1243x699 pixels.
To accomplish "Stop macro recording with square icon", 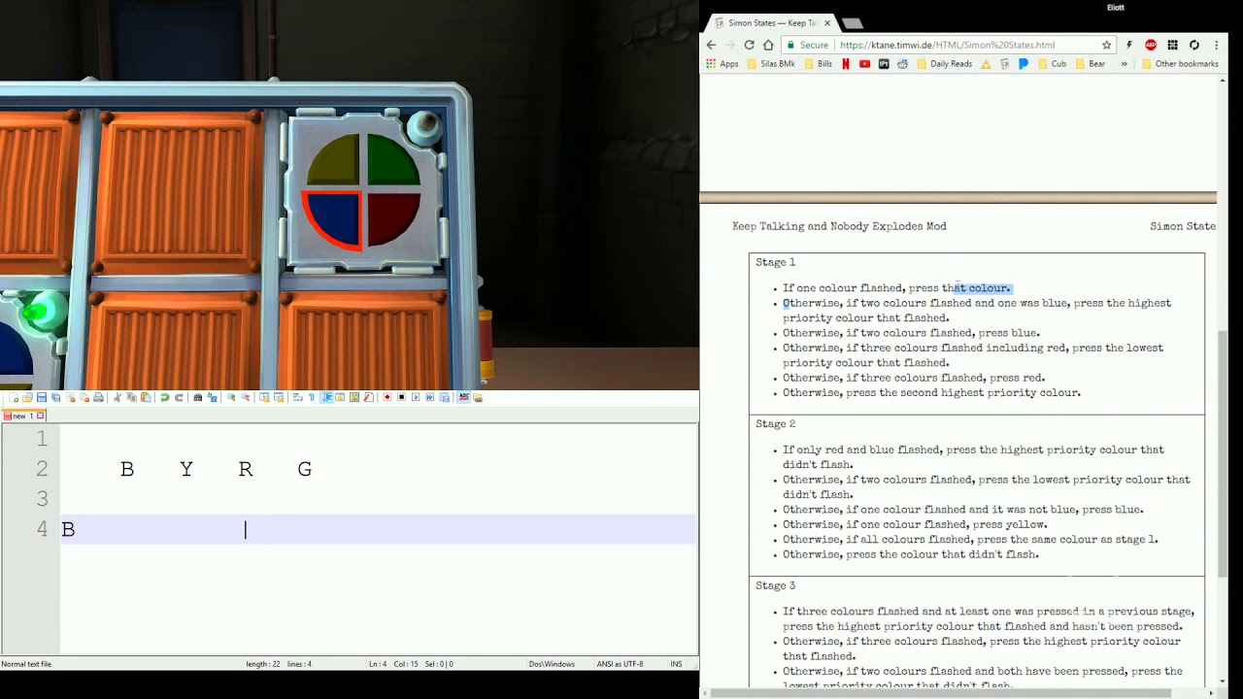I will [x=402, y=397].
